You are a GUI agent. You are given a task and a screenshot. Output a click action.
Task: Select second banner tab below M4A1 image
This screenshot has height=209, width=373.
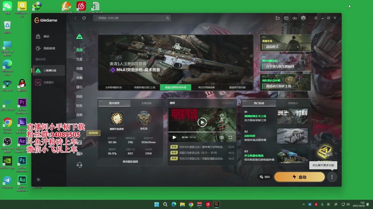tap(145, 87)
